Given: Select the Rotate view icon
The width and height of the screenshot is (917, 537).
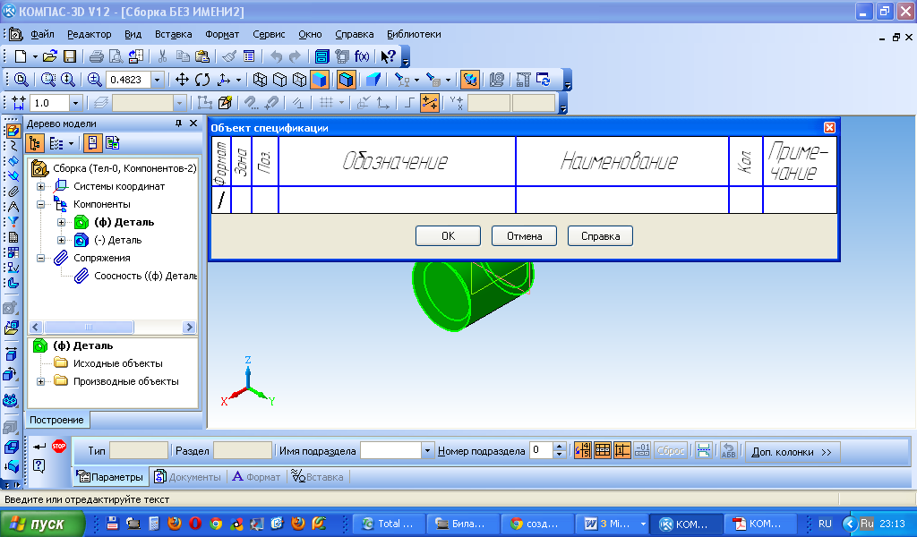Looking at the screenshot, I should pos(202,80).
